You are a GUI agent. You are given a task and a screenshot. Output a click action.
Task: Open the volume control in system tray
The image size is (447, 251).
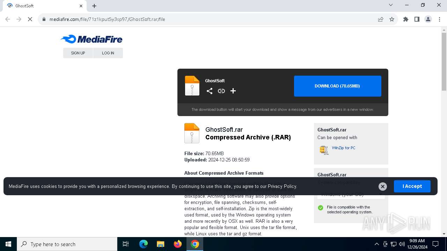pyautogui.click(x=402, y=244)
